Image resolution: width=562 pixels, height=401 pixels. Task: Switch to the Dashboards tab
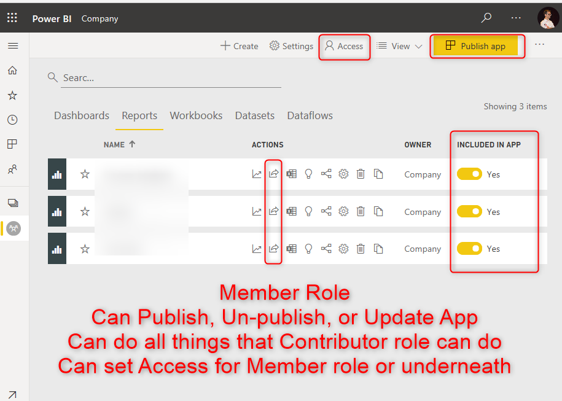(x=82, y=115)
